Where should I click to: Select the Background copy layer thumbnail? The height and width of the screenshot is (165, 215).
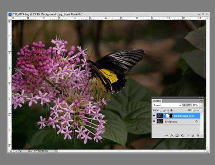click(160, 116)
